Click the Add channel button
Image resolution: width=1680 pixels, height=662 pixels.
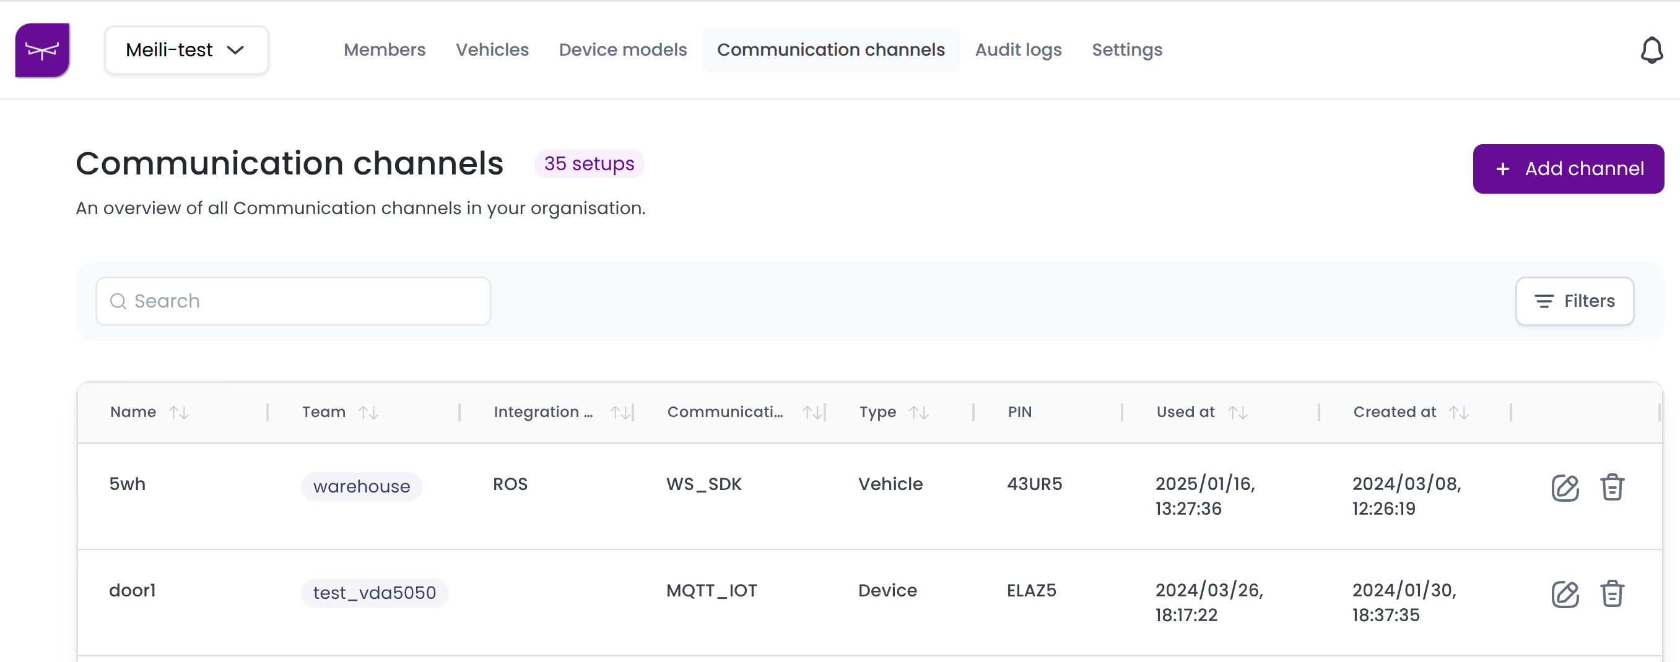1568,168
